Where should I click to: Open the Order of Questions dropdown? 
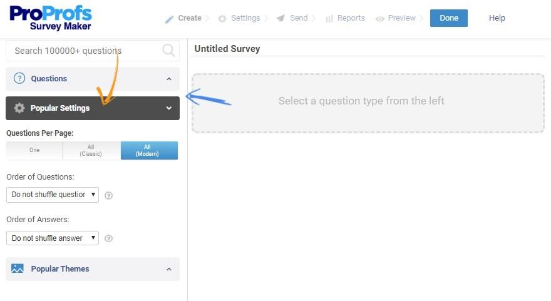pyautogui.click(x=53, y=195)
